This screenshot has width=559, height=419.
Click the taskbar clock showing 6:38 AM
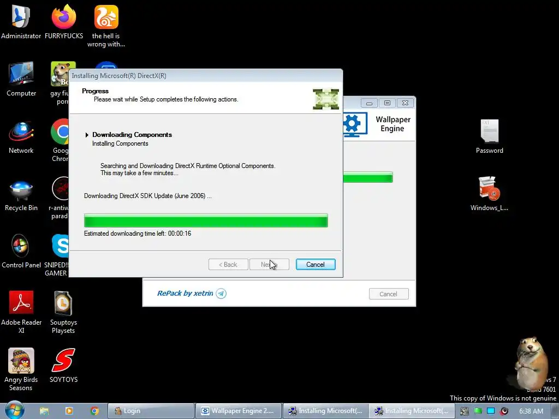click(x=531, y=411)
